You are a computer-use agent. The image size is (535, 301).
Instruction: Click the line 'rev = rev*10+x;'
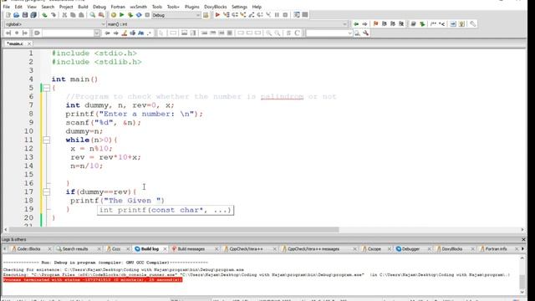(x=106, y=157)
